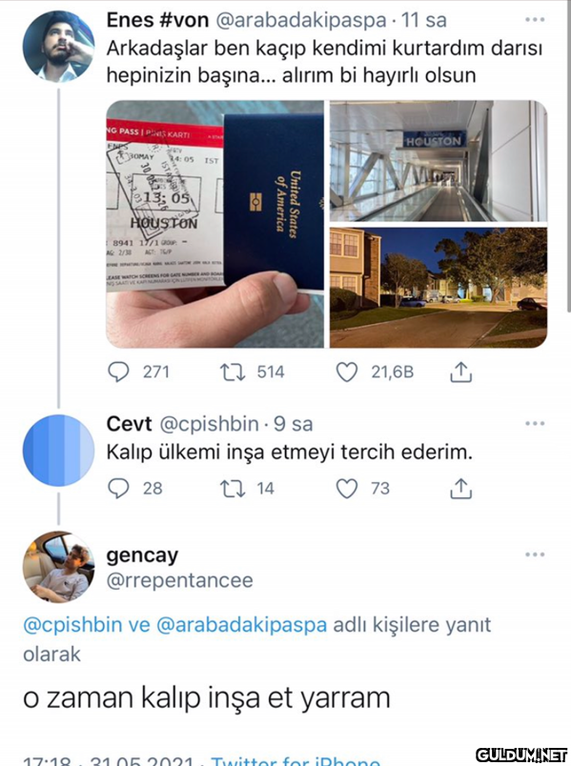Like Enes's tweet with 21,6B likes
This screenshot has width=571, height=766.
point(347,373)
